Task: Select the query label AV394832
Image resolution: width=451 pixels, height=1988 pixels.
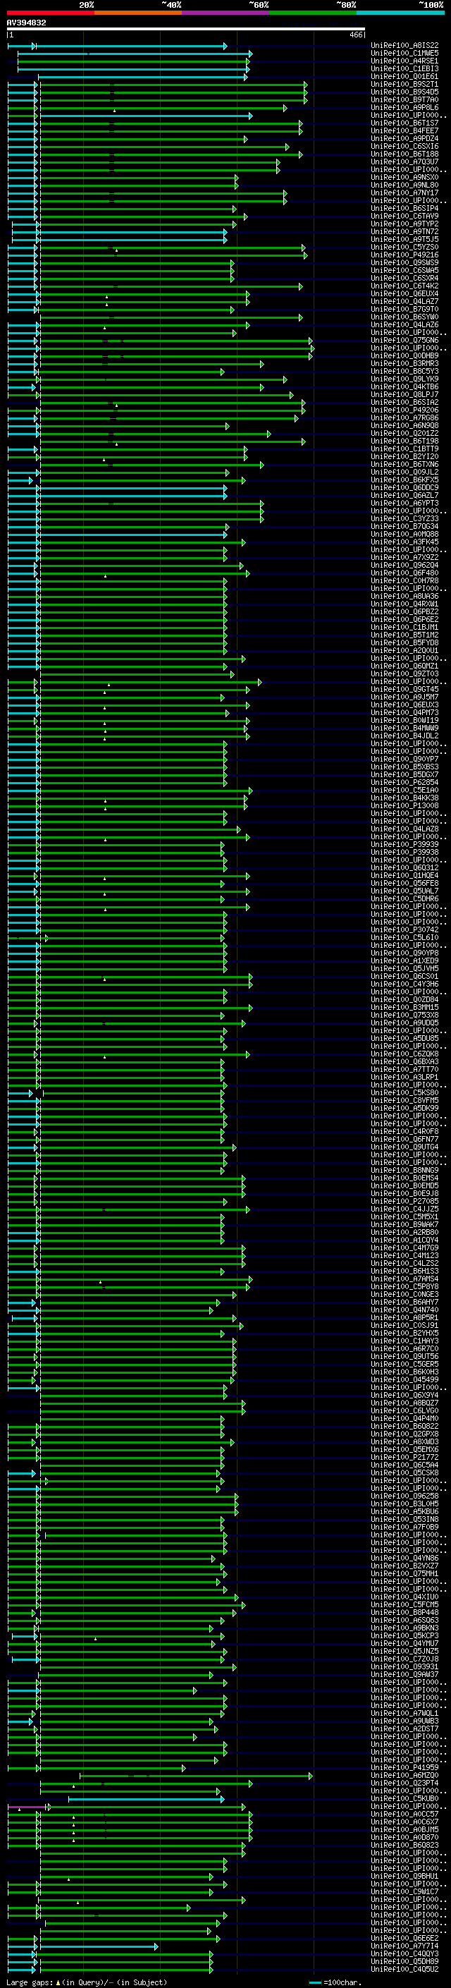Action: [x=26, y=23]
